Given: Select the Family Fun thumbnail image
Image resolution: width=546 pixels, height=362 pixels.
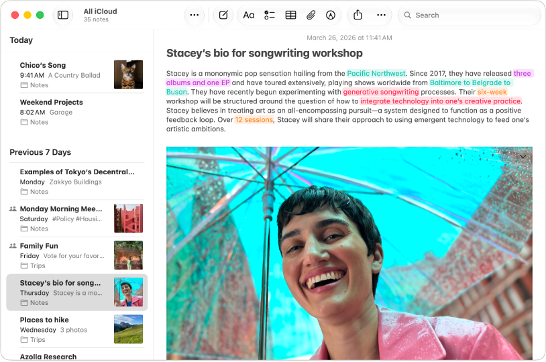Looking at the screenshot, I should click(129, 255).
